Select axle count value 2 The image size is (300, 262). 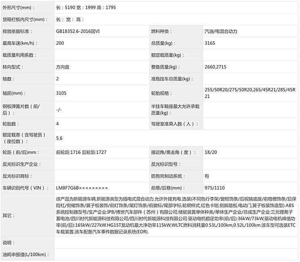click(x=57, y=79)
